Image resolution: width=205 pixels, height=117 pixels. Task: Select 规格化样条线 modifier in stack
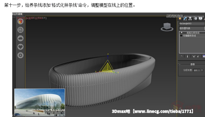pyautogui.click(x=193, y=33)
